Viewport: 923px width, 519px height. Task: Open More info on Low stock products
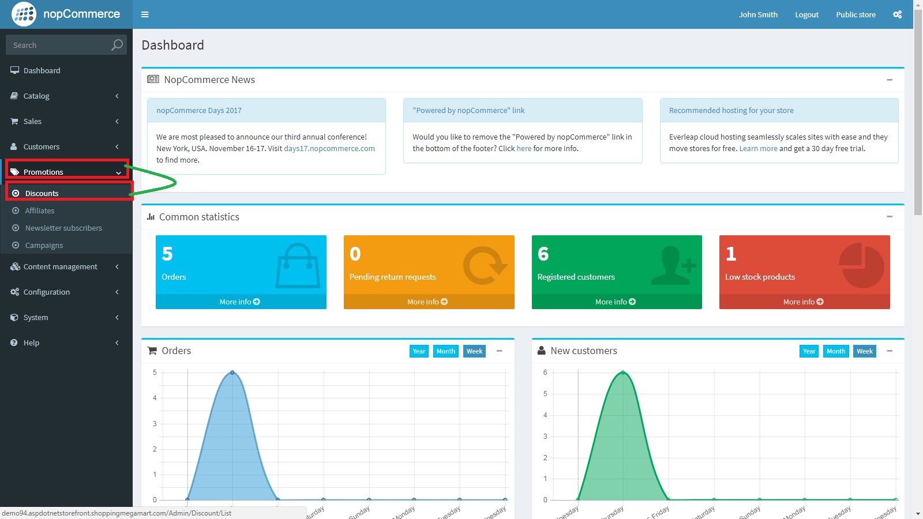[x=804, y=302]
